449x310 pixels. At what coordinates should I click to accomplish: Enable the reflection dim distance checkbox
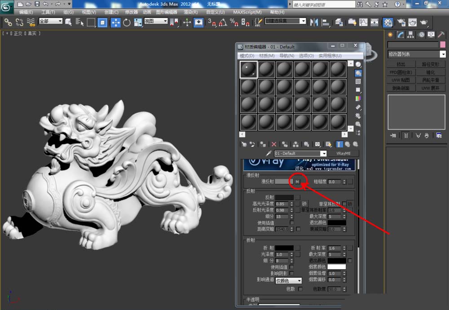coord(298,229)
